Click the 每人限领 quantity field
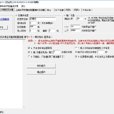Screen dimensions: 114x114 click(x=33, y=31)
